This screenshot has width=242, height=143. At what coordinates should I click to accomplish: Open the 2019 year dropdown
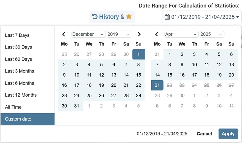tap(119, 34)
